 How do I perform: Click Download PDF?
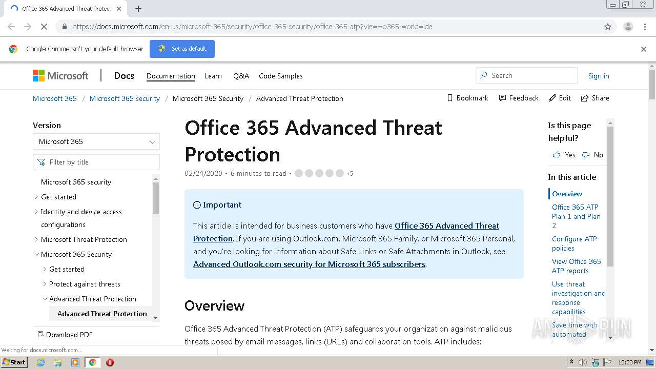pos(65,335)
